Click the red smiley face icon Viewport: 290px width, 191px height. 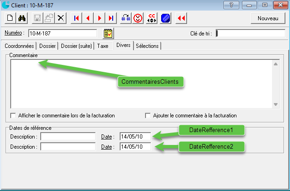[138, 18]
